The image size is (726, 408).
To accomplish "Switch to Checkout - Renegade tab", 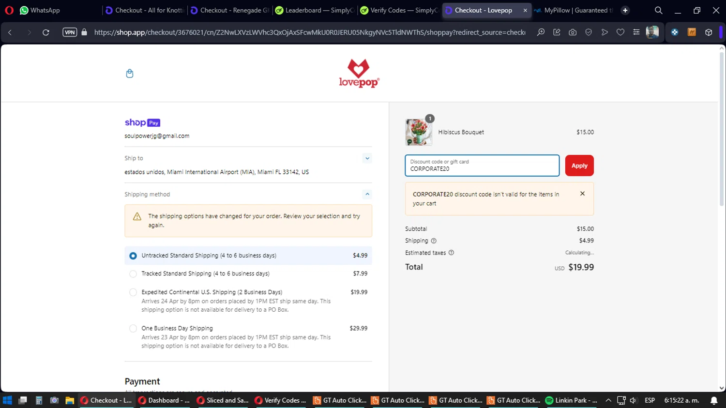I will coord(230,10).
